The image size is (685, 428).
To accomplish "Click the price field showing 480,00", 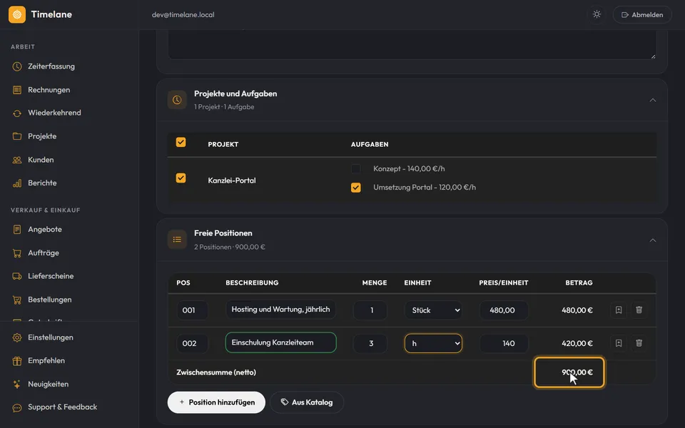I will pos(504,310).
